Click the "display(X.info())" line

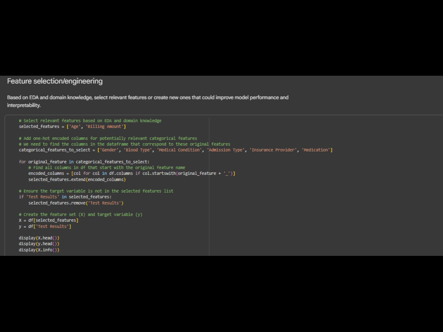[x=39, y=250]
